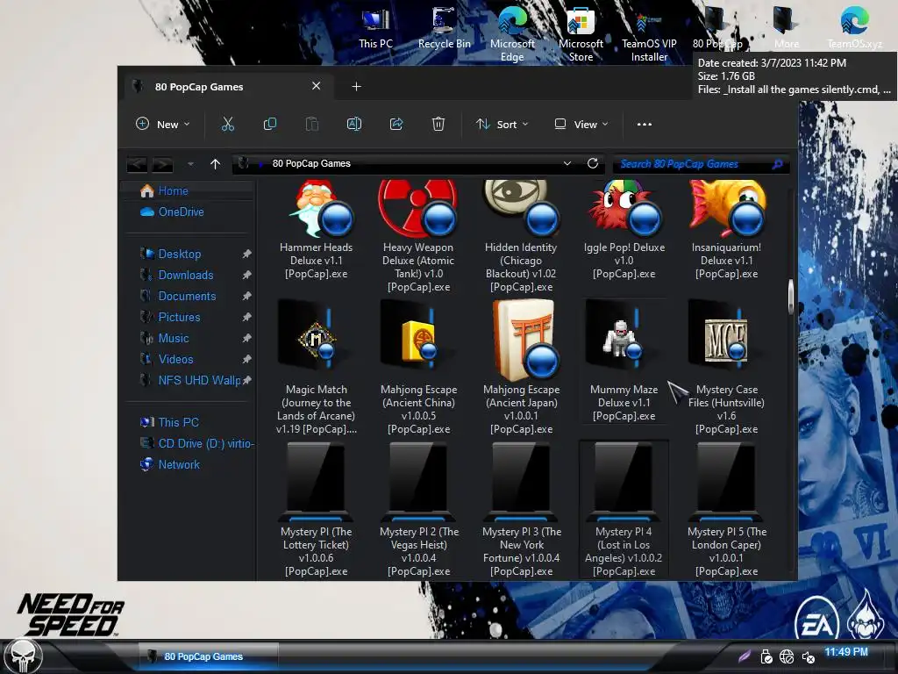Click the Delete trash icon
The width and height of the screenshot is (898, 674).
pyautogui.click(x=438, y=125)
